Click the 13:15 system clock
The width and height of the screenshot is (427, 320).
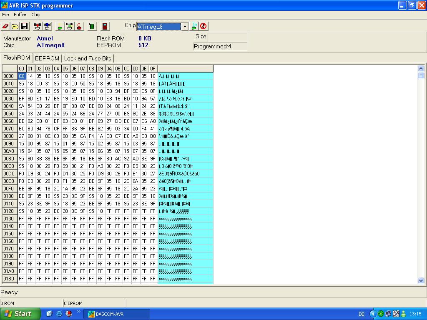(x=416, y=314)
